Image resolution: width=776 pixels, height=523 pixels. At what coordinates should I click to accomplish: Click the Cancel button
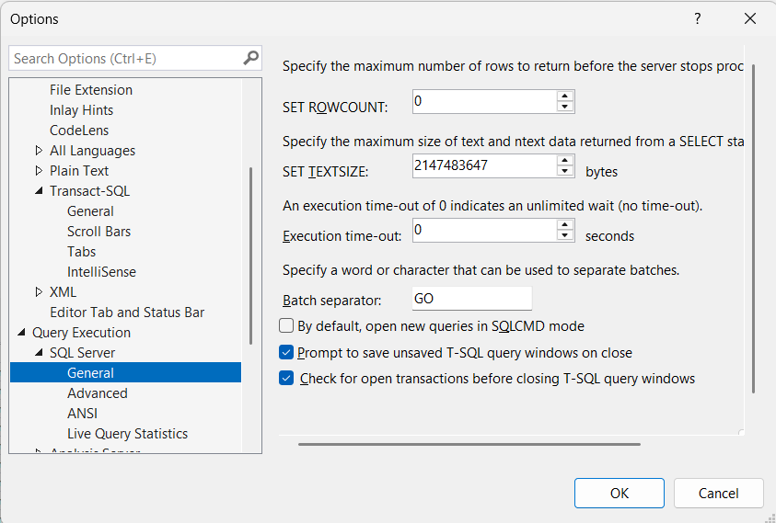pyautogui.click(x=718, y=493)
